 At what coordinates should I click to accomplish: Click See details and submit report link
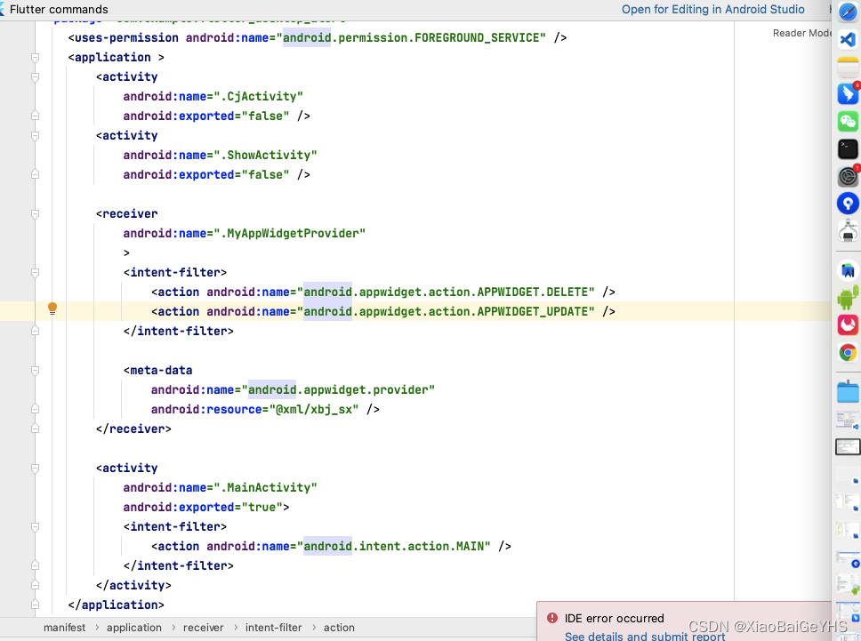645,636
